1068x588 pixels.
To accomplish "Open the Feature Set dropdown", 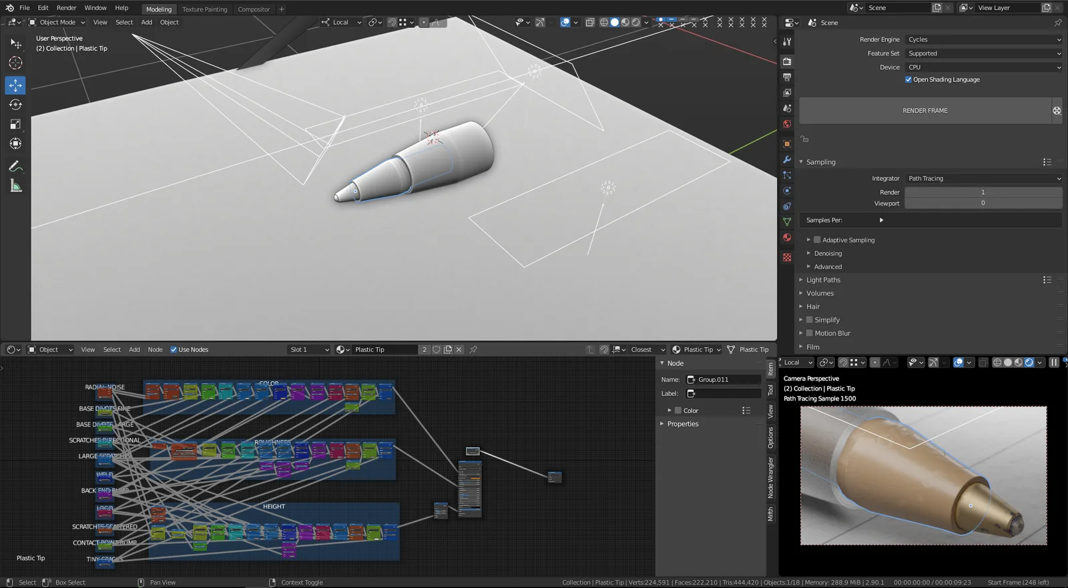I will [983, 53].
